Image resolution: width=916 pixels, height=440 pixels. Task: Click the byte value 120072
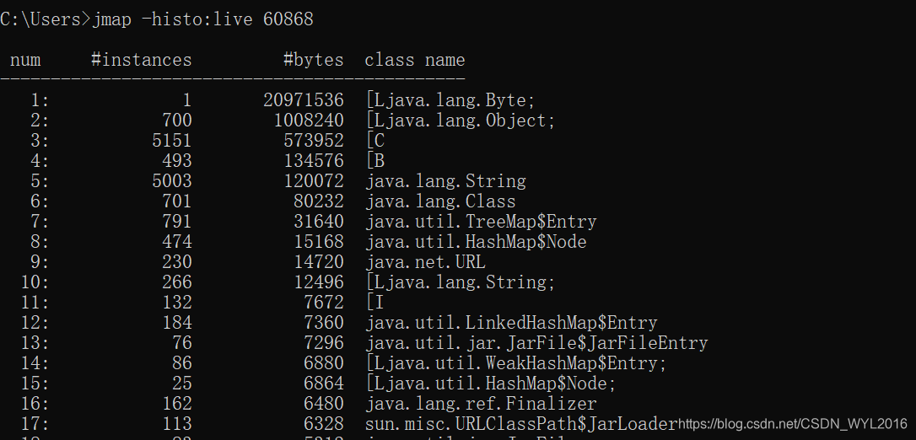tap(314, 181)
